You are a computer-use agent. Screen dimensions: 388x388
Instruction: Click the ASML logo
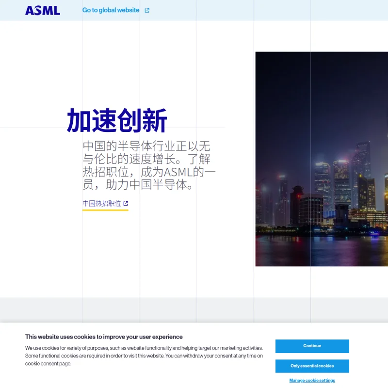point(43,10)
